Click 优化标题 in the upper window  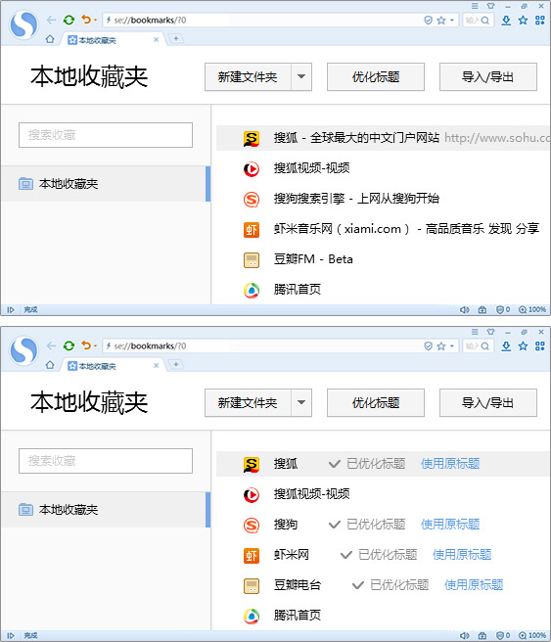(x=376, y=77)
